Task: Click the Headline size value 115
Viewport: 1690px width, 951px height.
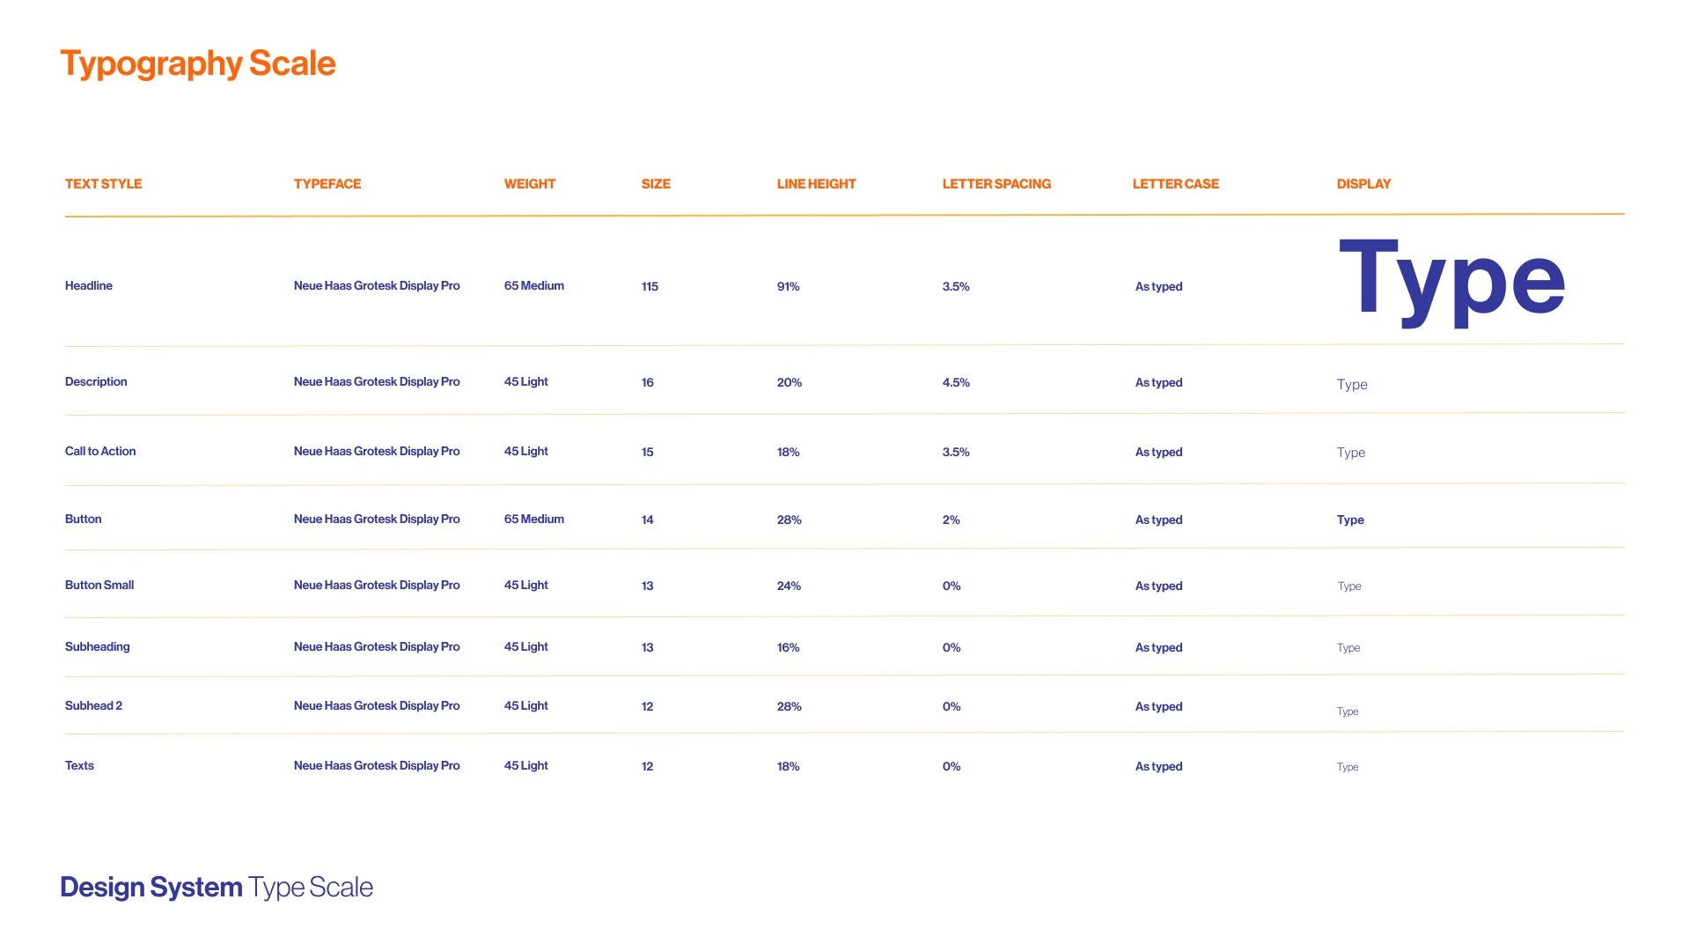Action: pos(650,287)
